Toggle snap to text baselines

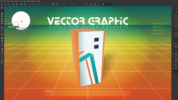pos(176,61)
